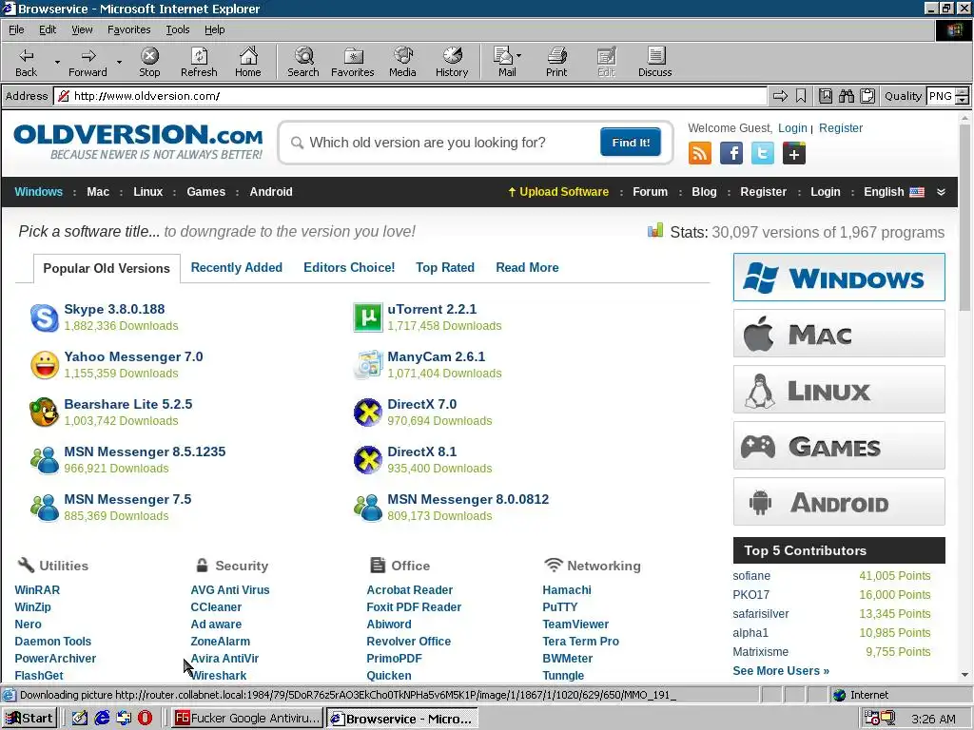974x730 pixels.
Task: Open the Mail button dropdown arrow
Action: 519,55
